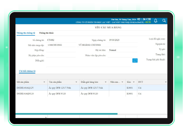
Task: Click the Độ ưu tiên field Normal
Action: (123, 50)
